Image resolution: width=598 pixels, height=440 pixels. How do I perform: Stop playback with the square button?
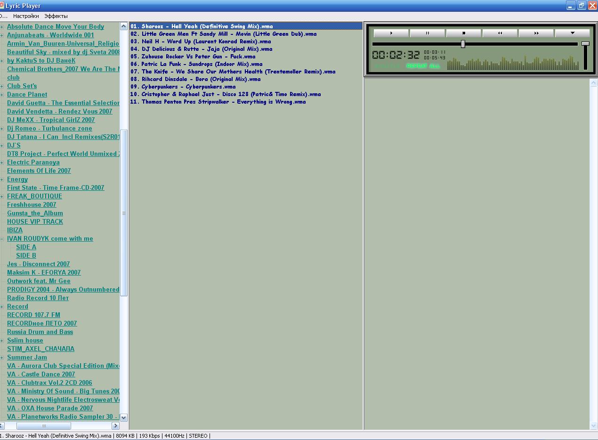(x=463, y=33)
